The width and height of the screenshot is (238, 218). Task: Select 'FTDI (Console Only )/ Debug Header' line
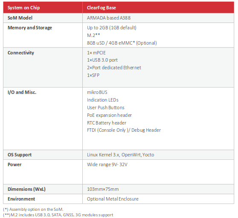[x=124, y=130]
